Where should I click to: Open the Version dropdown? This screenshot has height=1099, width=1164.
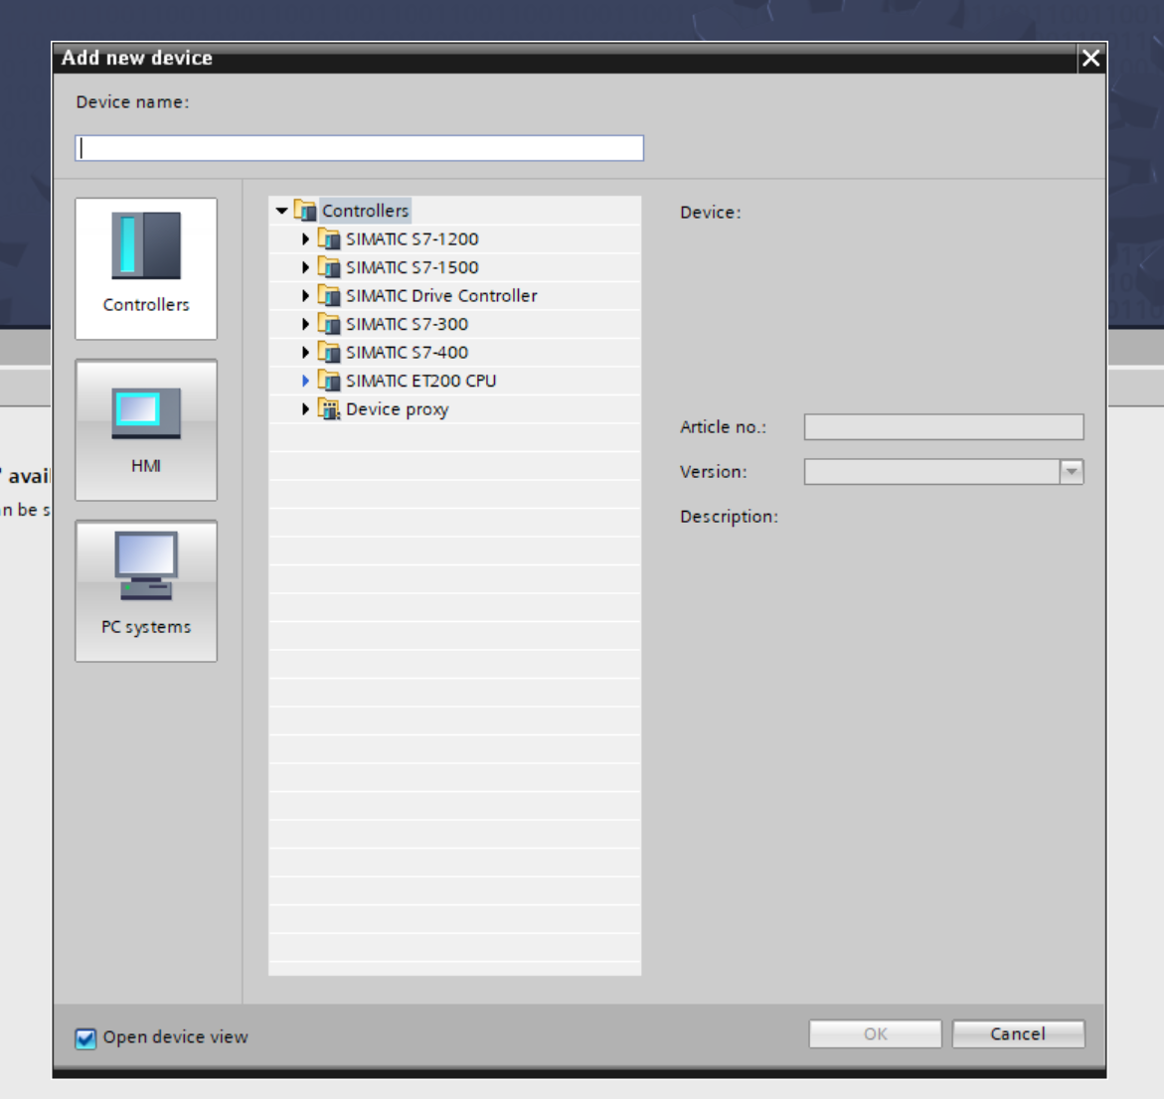pyautogui.click(x=1072, y=471)
